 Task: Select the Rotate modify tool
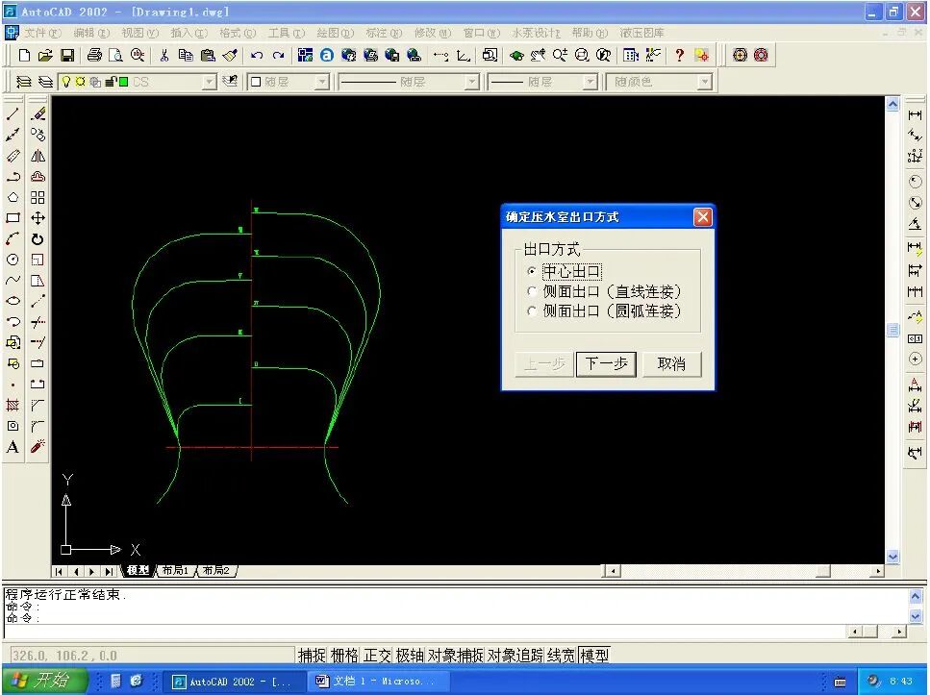(38, 239)
